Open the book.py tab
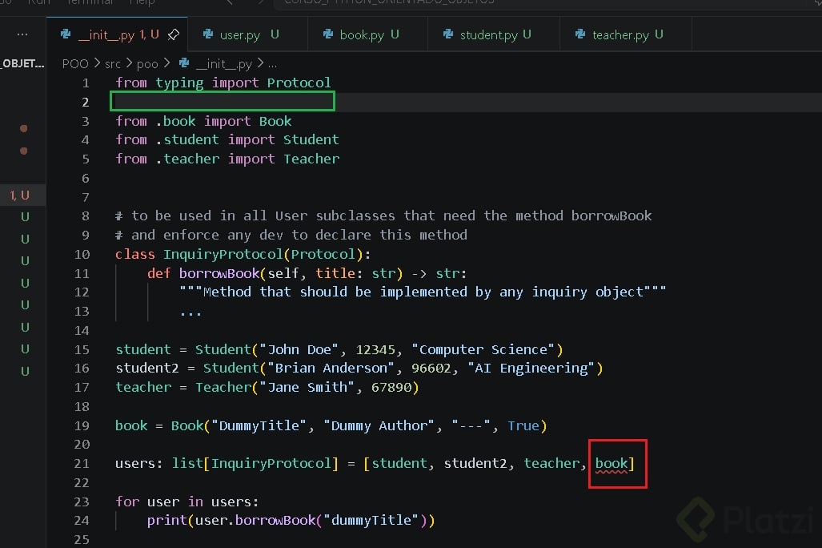822x548 pixels. (367, 34)
